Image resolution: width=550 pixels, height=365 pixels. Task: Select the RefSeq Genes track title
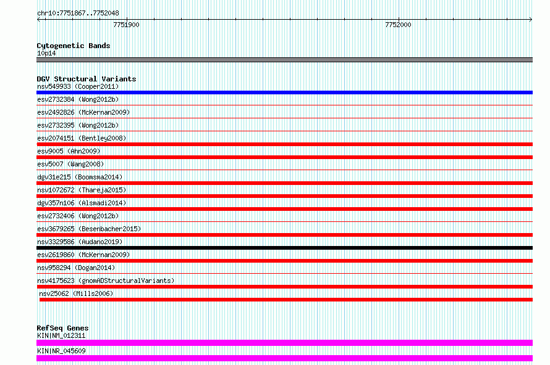point(63,328)
